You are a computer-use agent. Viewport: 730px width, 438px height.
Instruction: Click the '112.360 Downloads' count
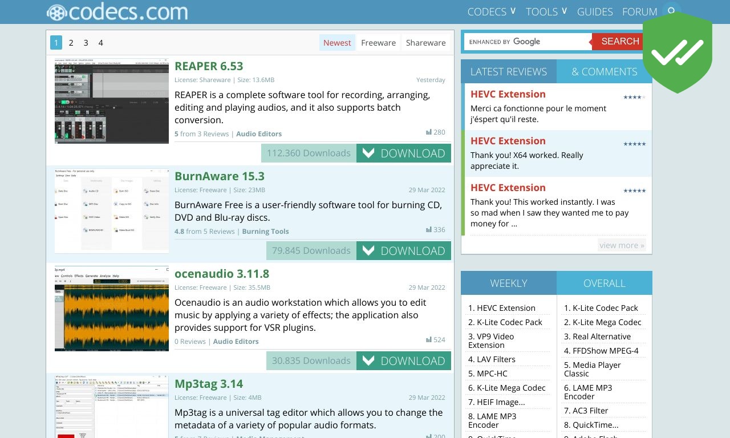309,153
